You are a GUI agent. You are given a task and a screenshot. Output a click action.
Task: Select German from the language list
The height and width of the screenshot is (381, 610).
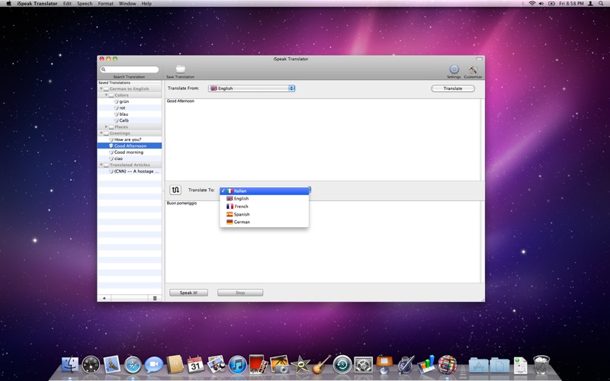[265, 222]
